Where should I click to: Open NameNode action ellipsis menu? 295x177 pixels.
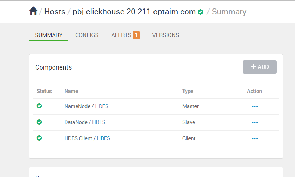click(x=255, y=106)
